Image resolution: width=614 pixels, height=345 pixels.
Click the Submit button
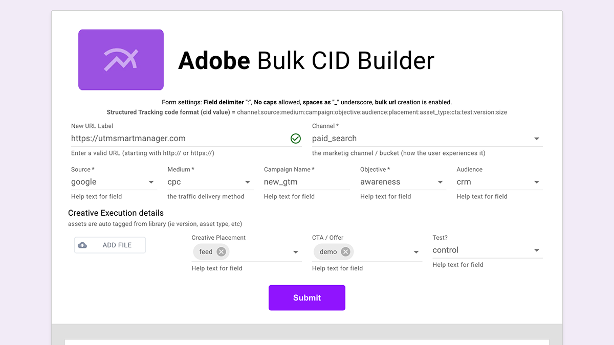307,297
